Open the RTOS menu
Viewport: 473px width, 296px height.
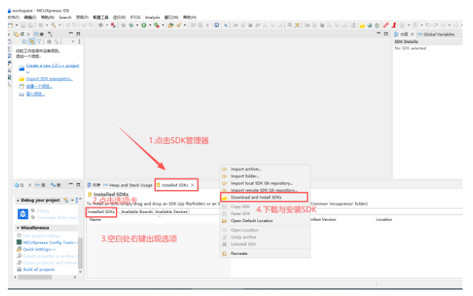coord(136,18)
